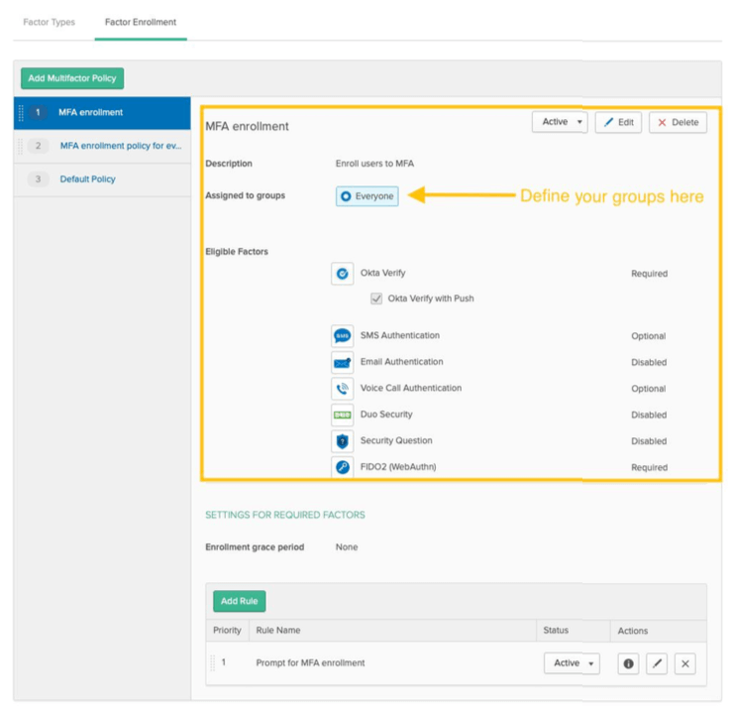The height and width of the screenshot is (716, 733).
Task: Click the Delete policy button
Action: point(678,122)
